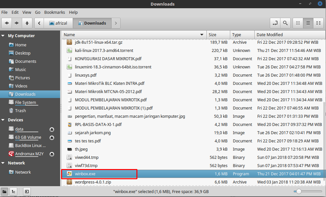326x197 pixels.
Task: Switch to compact view
Action: point(318,23)
